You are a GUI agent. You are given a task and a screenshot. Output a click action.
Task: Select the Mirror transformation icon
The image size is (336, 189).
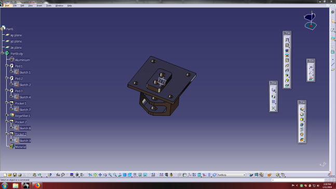tap(274, 97)
